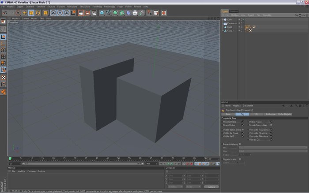The width and height of the screenshot is (309, 193).
Task: Toggle the Z axis lock icon
Action: 67,13
